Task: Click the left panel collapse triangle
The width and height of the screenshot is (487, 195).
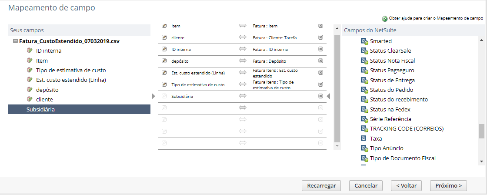Action: 153,96
